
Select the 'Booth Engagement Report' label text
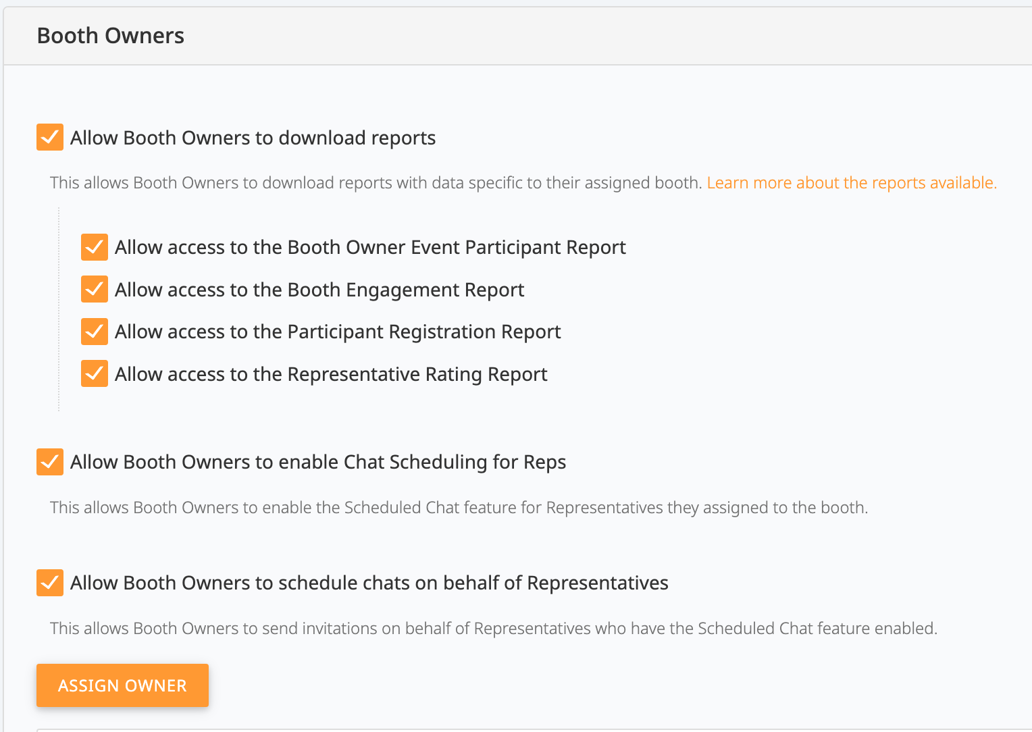(319, 290)
